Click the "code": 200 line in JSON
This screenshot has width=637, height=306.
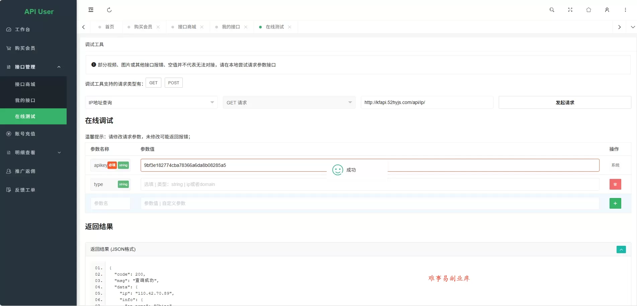(x=130, y=274)
